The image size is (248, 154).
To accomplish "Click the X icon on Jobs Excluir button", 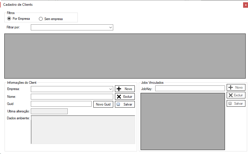I will [x=230, y=95].
